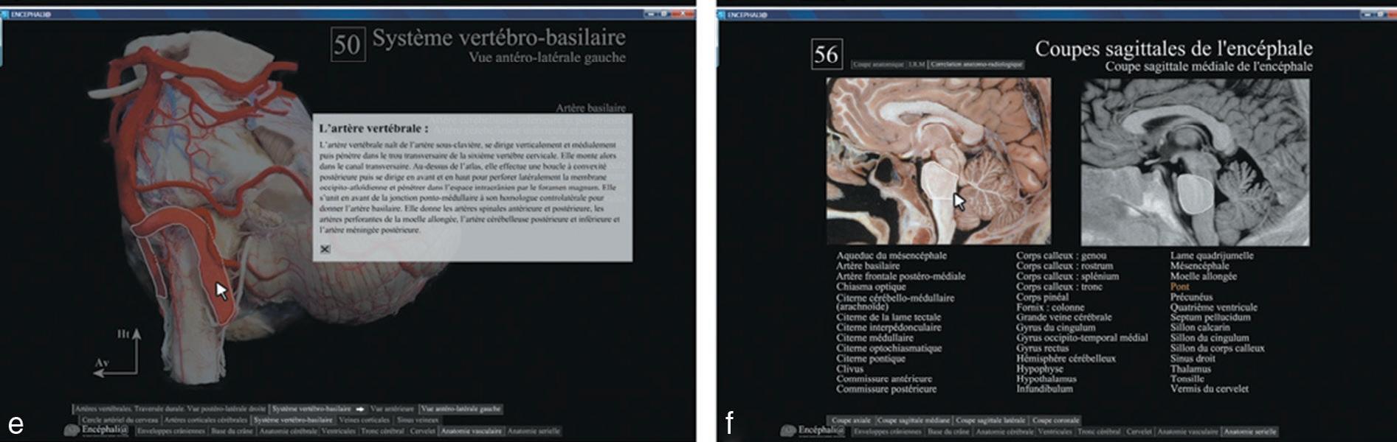
Task: Select Système vertébro-basilaire in the top navigation row
Action: 311,409
